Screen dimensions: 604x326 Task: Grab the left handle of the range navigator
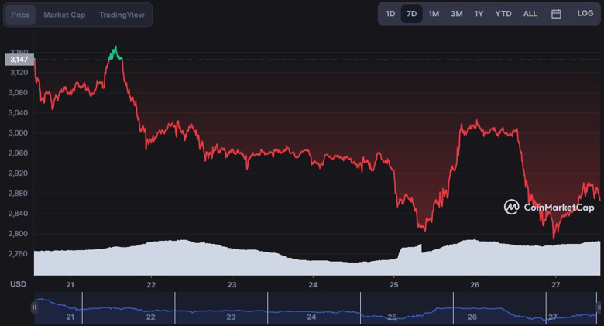tap(34, 307)
